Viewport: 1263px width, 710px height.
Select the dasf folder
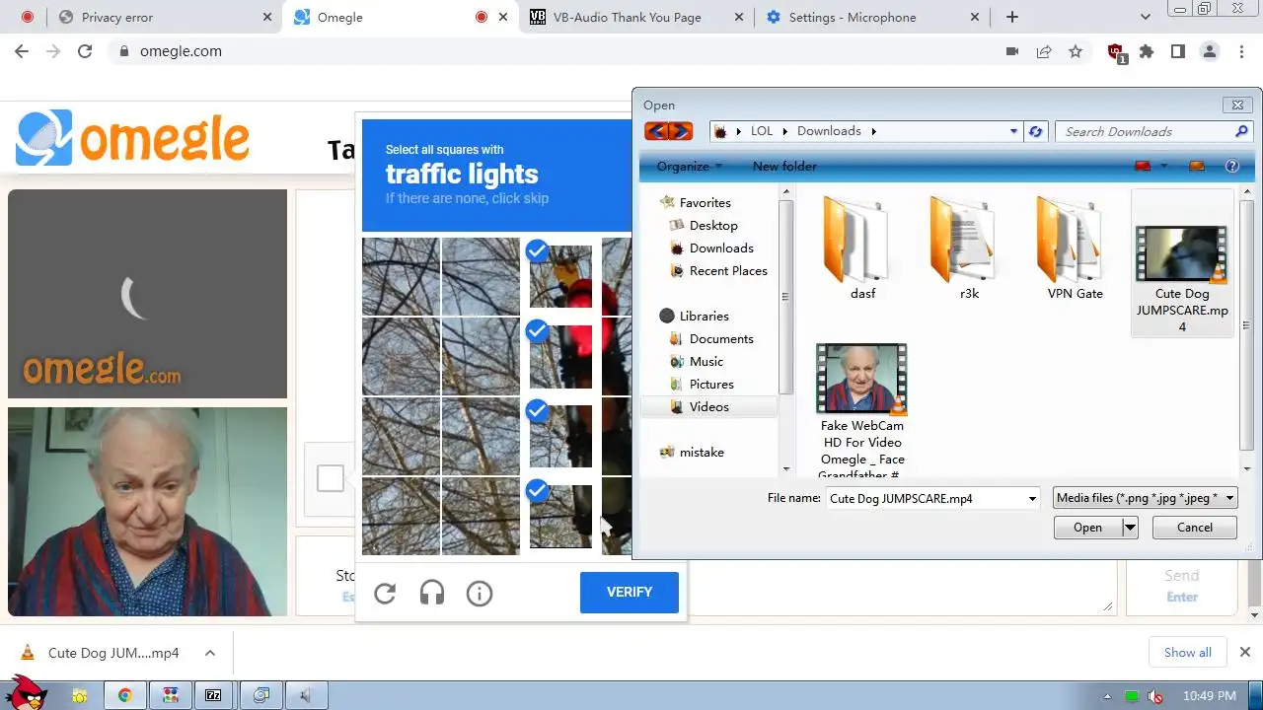click(x=863, y=248)
